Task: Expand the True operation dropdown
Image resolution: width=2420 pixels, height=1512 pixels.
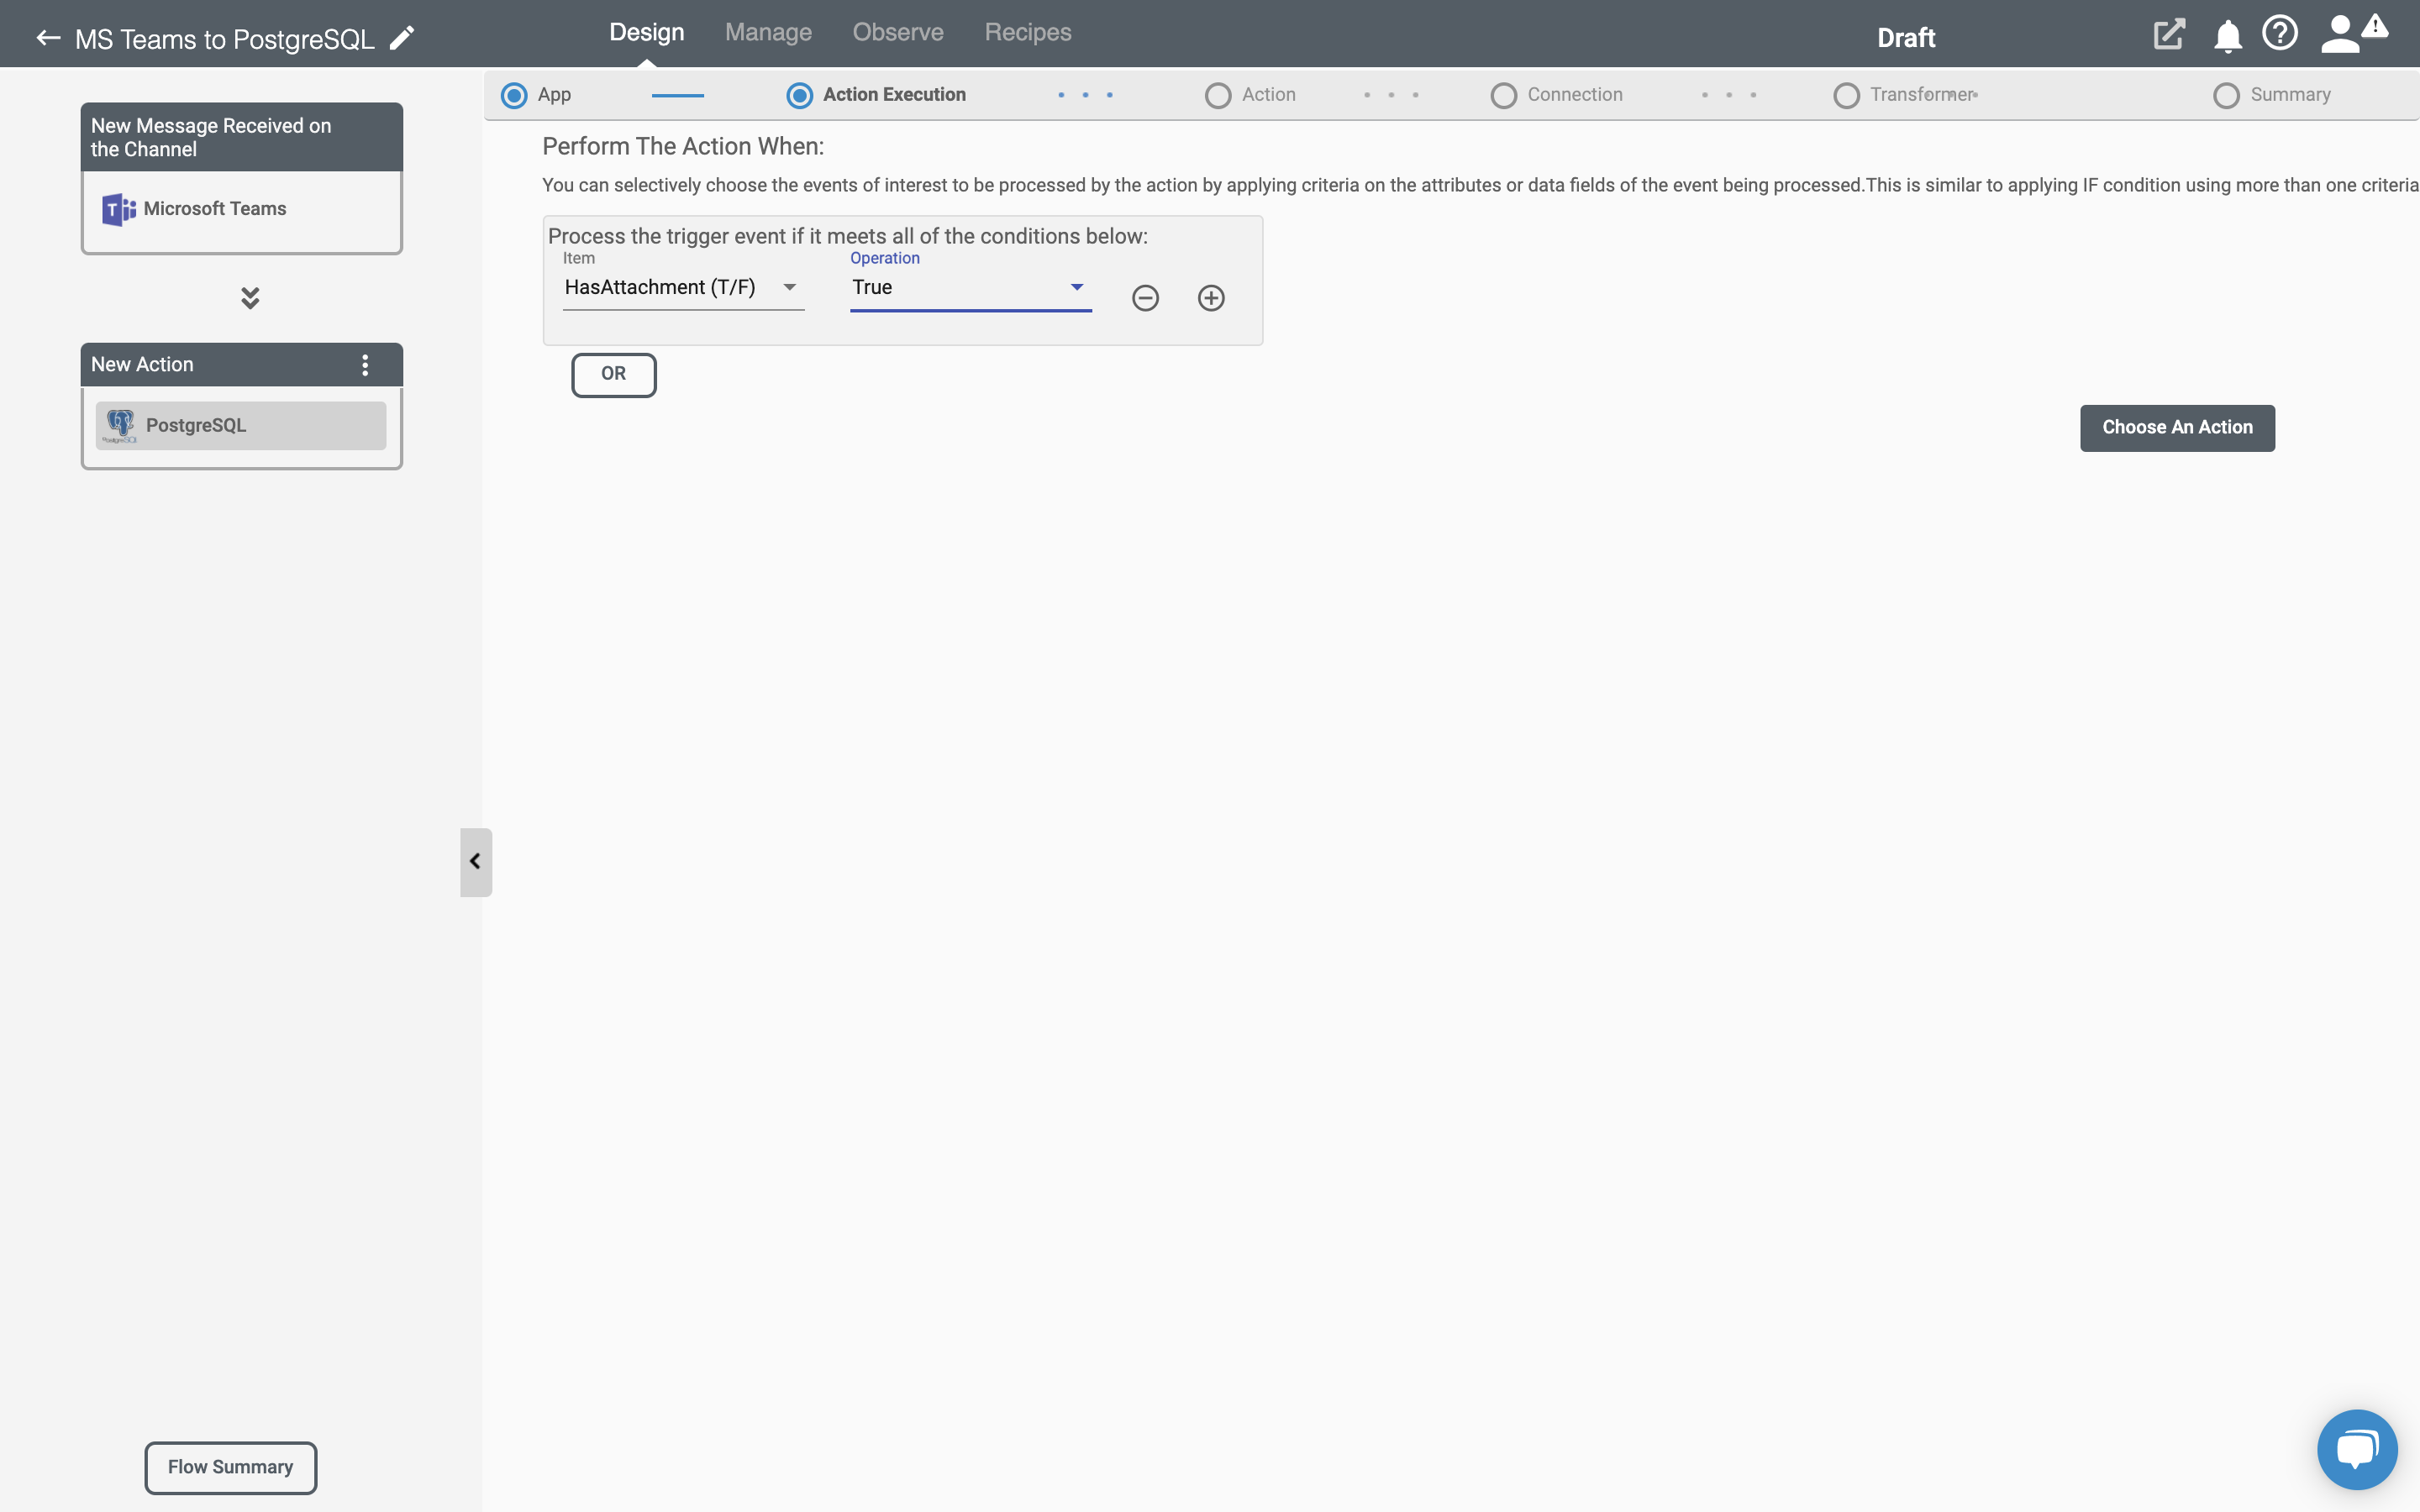Action: pyautogui.click(x=1076, y=286)
